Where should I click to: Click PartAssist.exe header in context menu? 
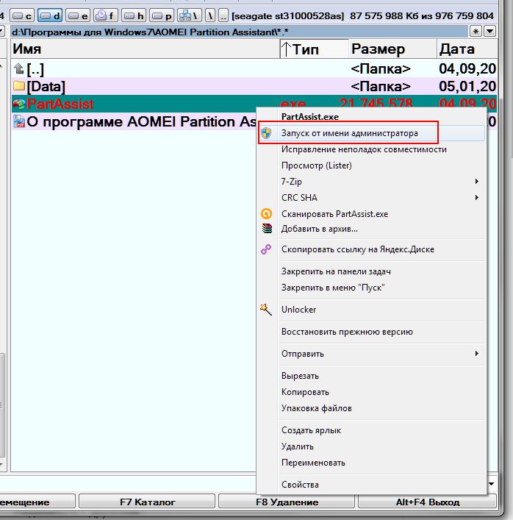(310, 117)
